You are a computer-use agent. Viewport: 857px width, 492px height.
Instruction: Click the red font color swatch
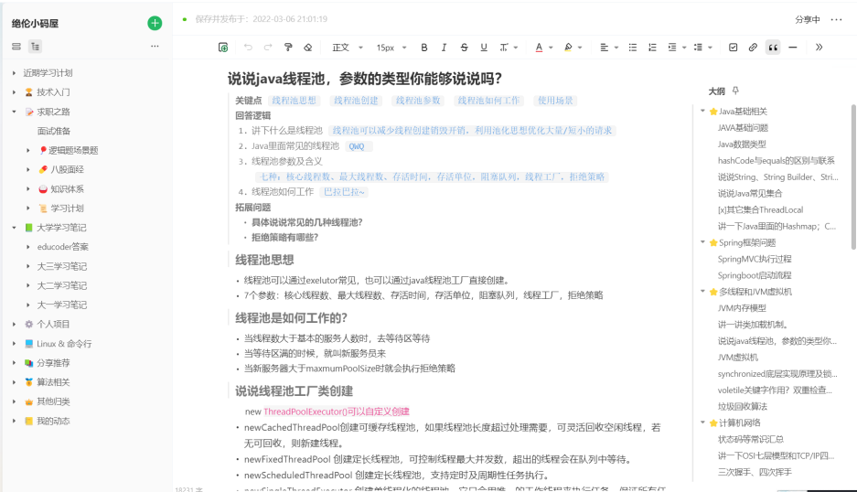click(x=538, y=48)
